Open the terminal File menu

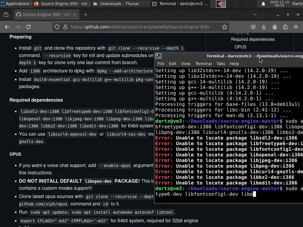pos(161,64)
